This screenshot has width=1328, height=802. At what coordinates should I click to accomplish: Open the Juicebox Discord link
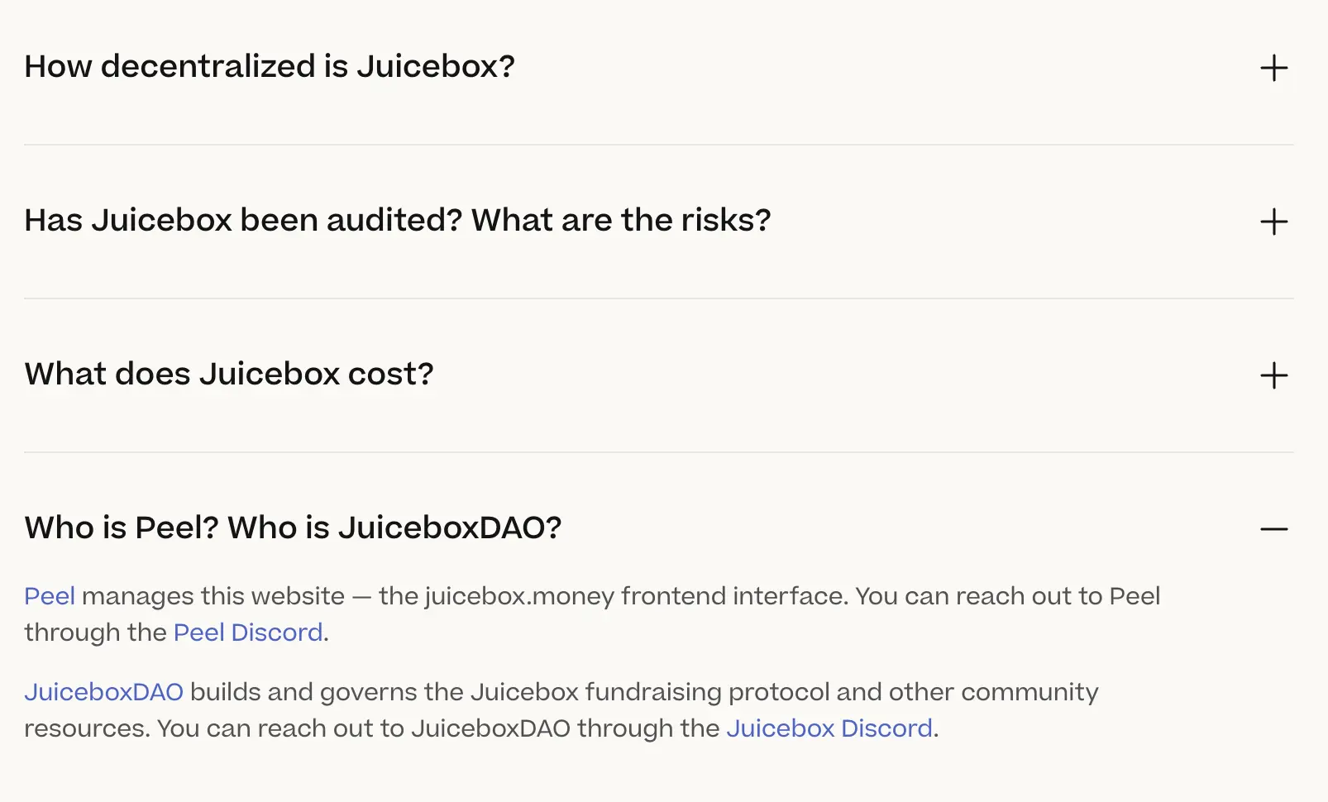pyautogui.click(x=830, y=728)
